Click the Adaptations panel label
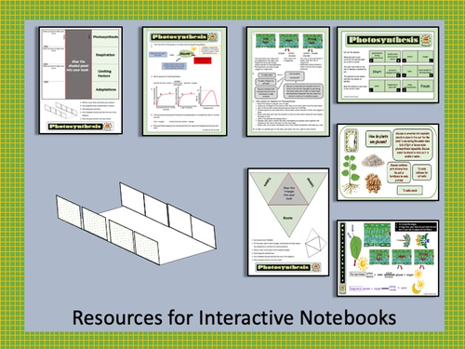 tap(105, 89)
